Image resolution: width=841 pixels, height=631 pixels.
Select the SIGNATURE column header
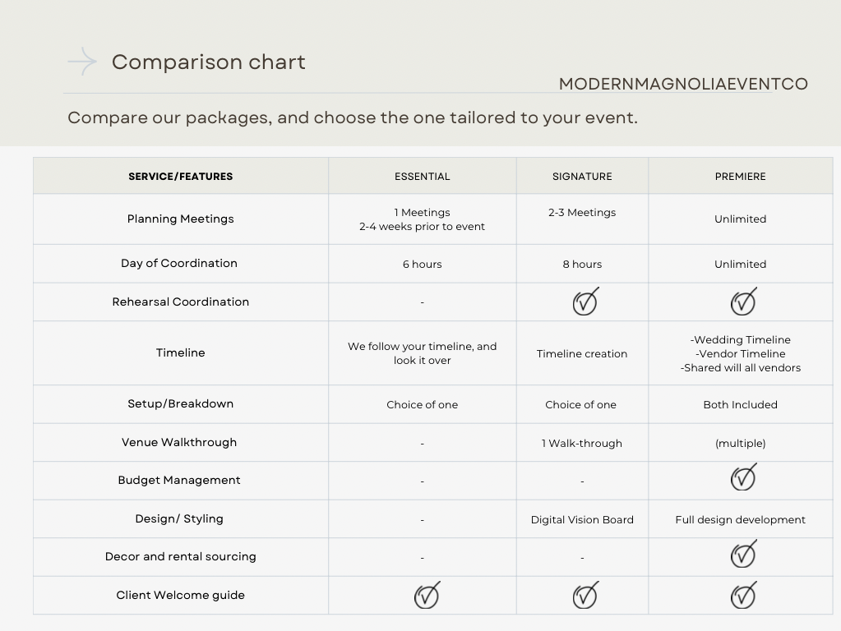point(582,177)
